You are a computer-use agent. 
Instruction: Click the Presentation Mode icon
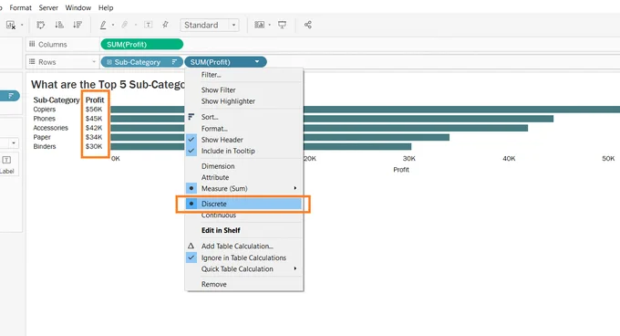pos(282,25)
